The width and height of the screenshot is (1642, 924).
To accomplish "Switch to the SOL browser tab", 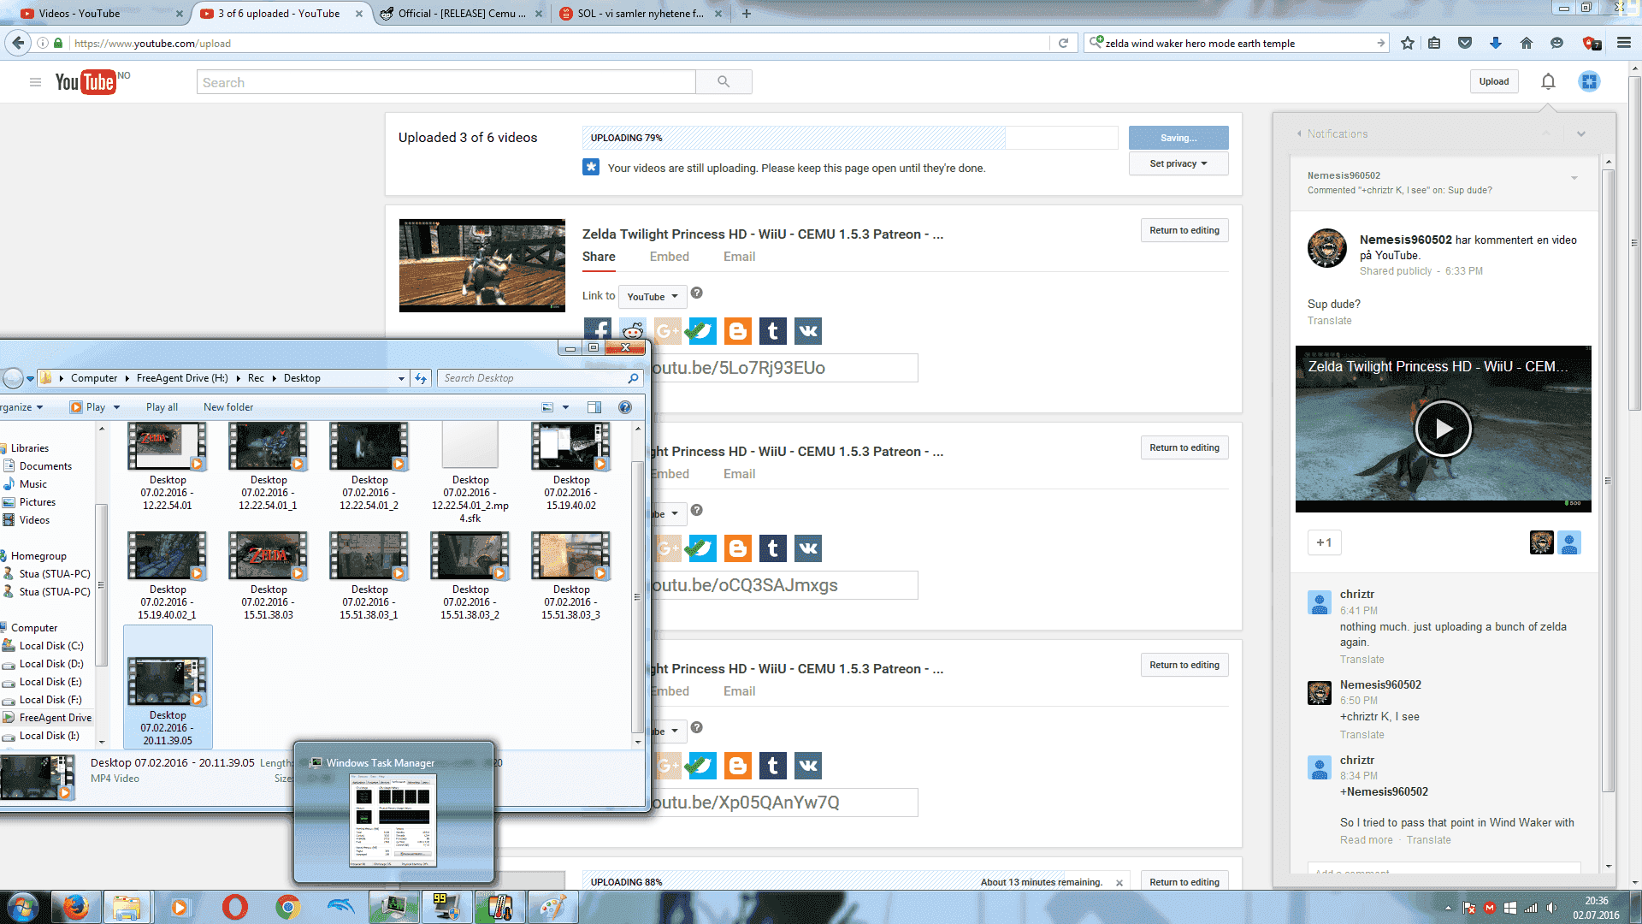I will pyautogui.click(x=640, y=14).
